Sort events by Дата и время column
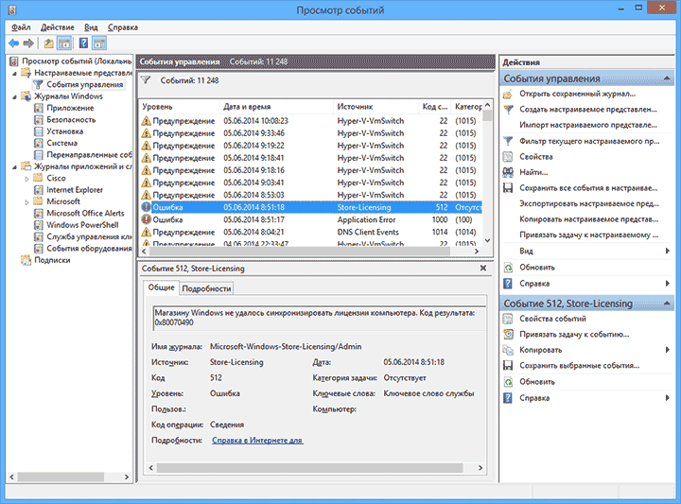The width and height of the screenshot is (681, 504). tap(276, 107)
